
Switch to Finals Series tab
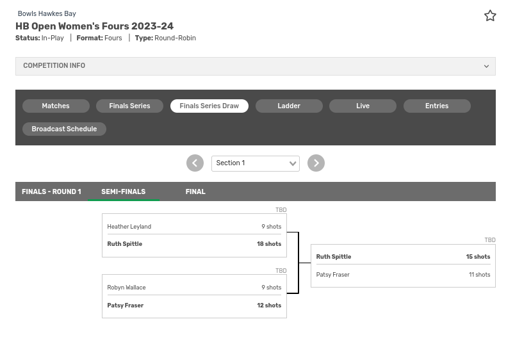[x=129, y=106]
